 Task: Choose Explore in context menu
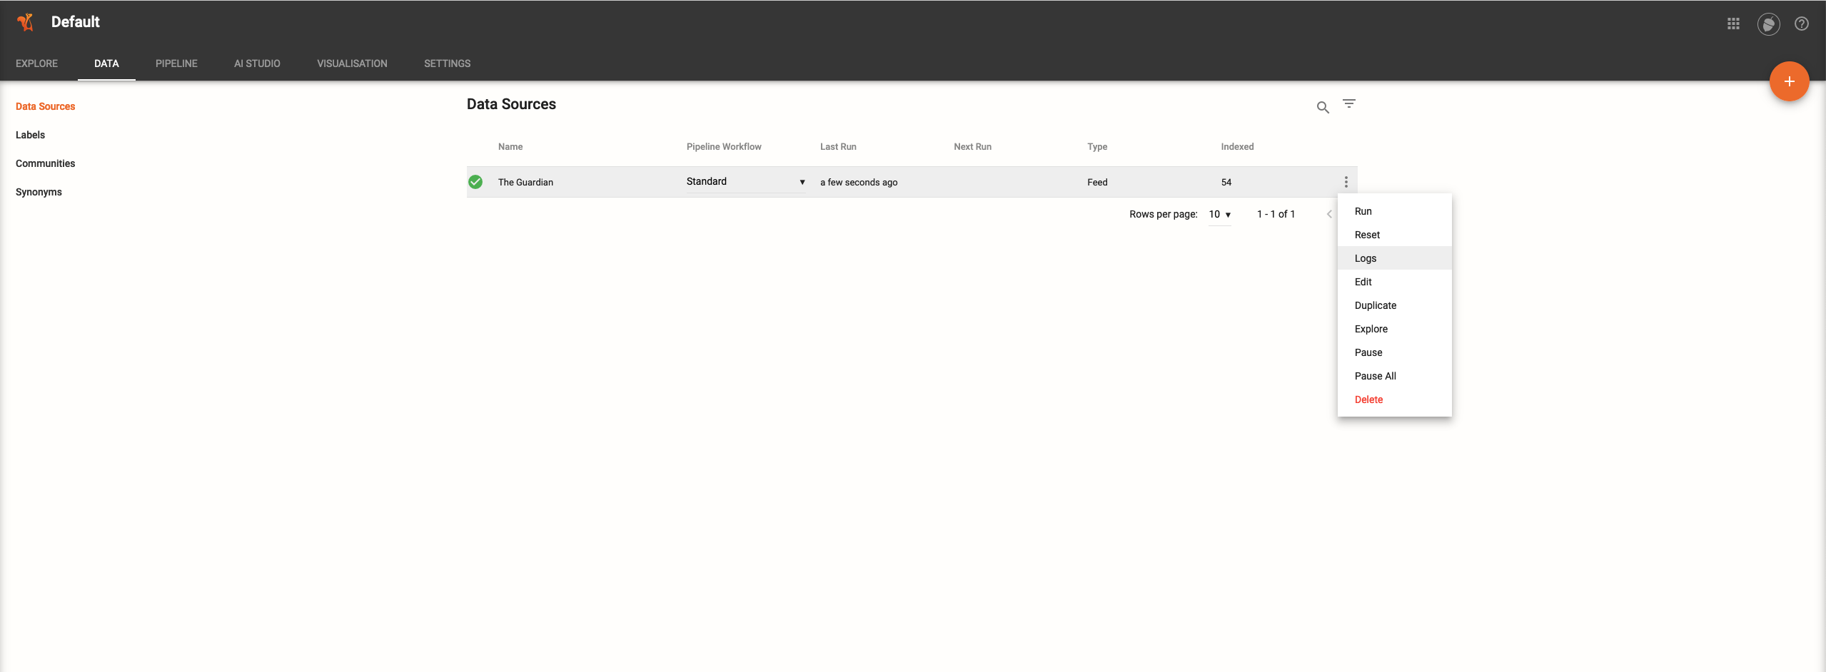pos(1394,329)
